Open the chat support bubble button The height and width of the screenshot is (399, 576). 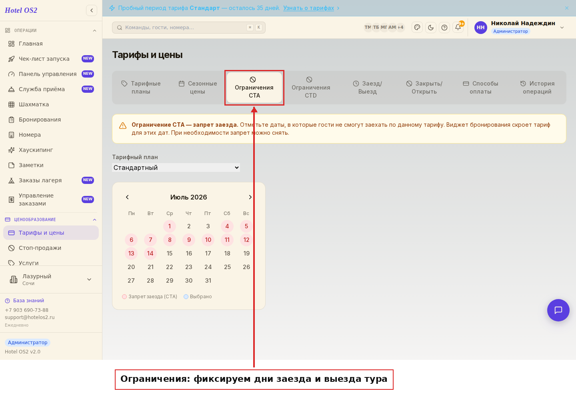click(x=558, y=310)
